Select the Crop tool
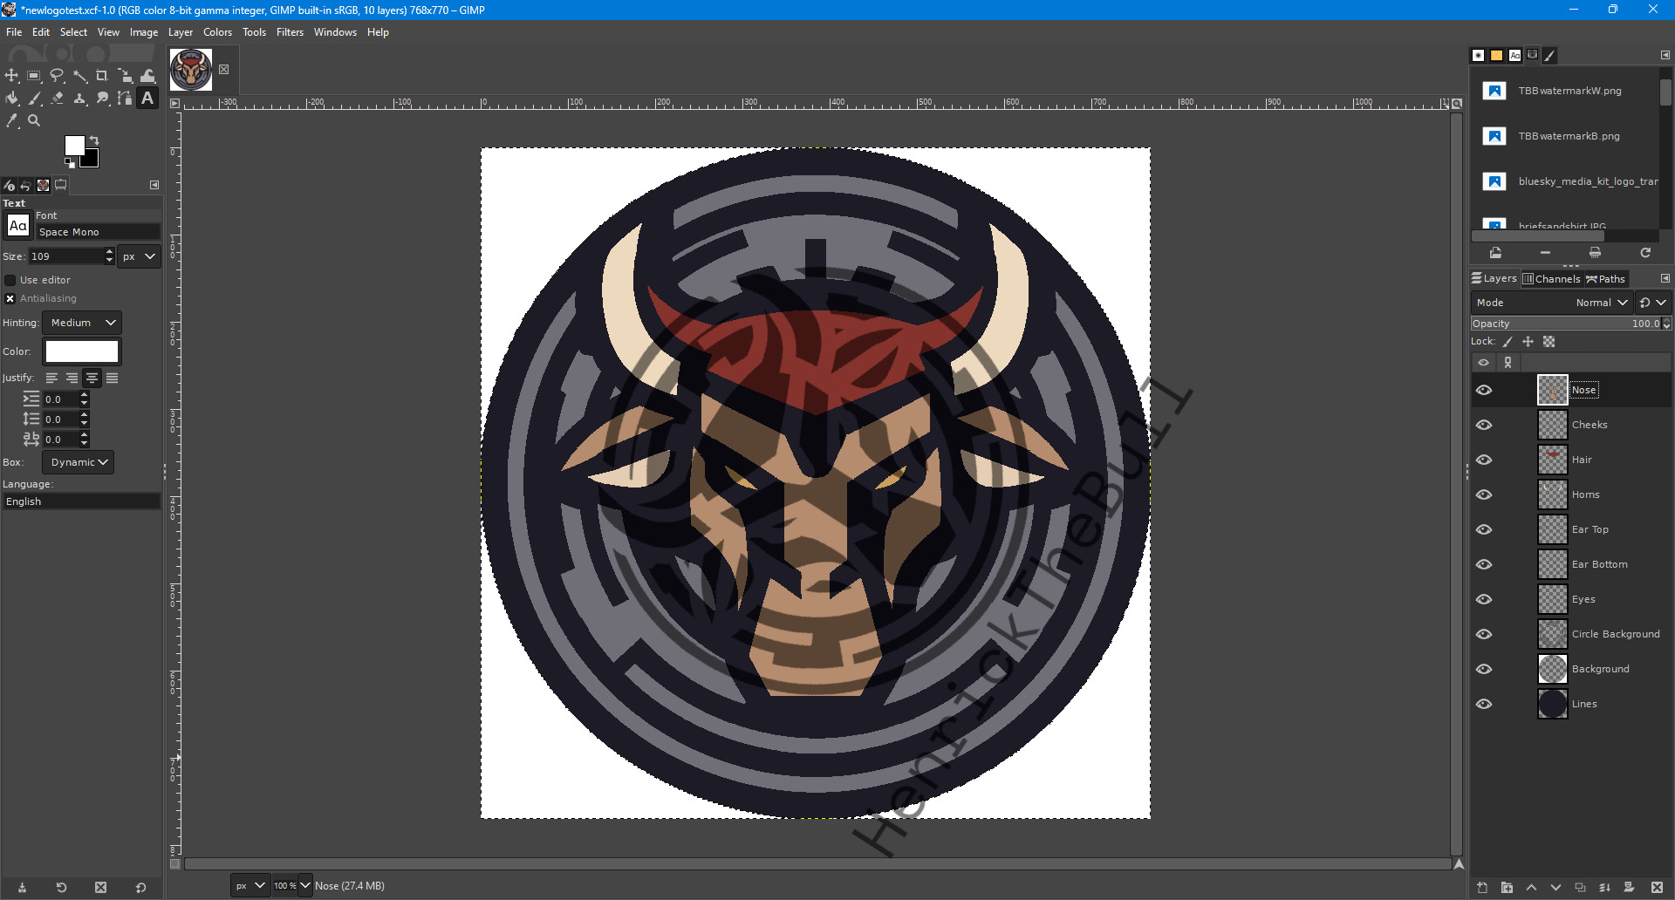Screen dimensions: 1675x900 pyautogui.click(x=102, y=76)
